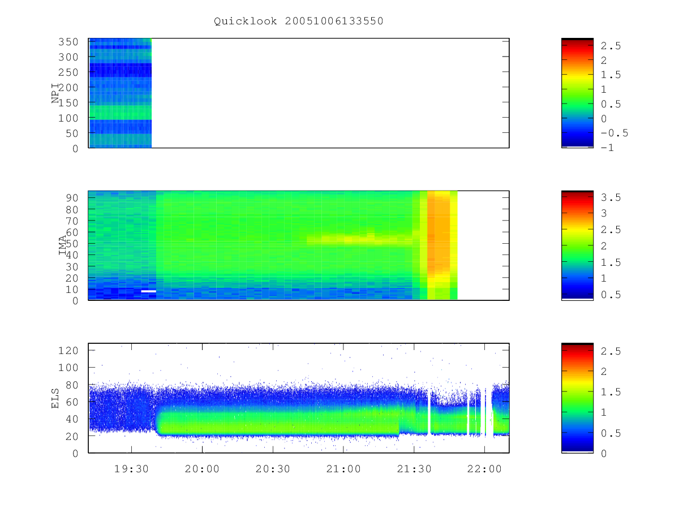Click the IMA axis label
679x509 pixels.
tap(63, 245)
